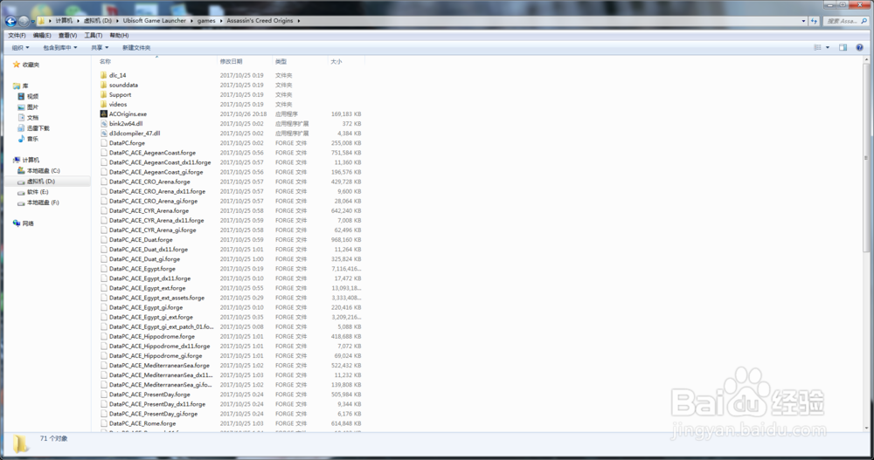Click the Forward navigation arrow
Viewport: 874px width, 460px height.
click(24, 21)
